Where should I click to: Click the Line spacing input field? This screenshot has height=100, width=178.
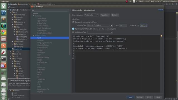(x=144, y=25)
